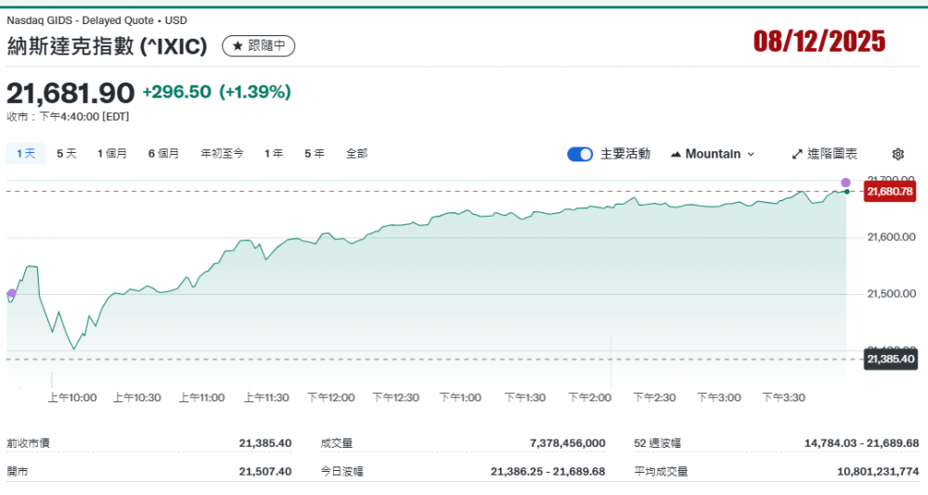
Task: Click the star 跟隨中 follow button
Action: point(258,45)
